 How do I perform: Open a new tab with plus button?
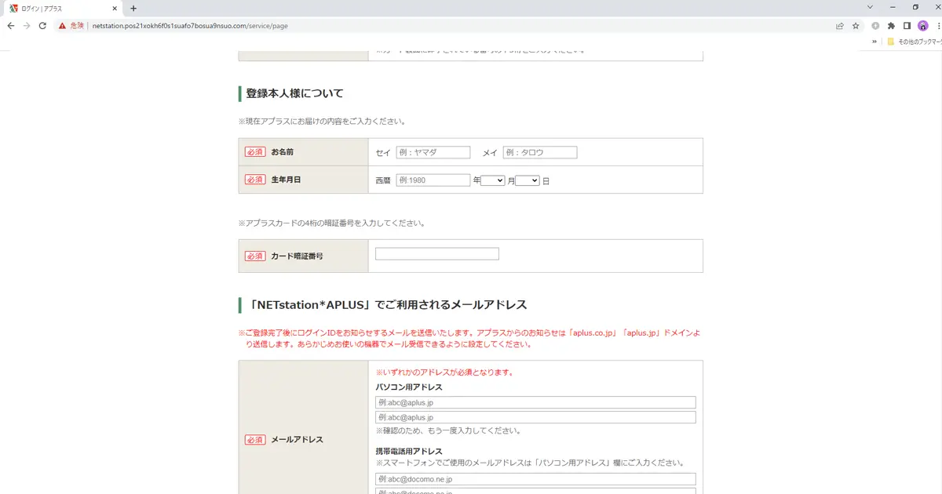pyautogui.click(x=133, y=8)
